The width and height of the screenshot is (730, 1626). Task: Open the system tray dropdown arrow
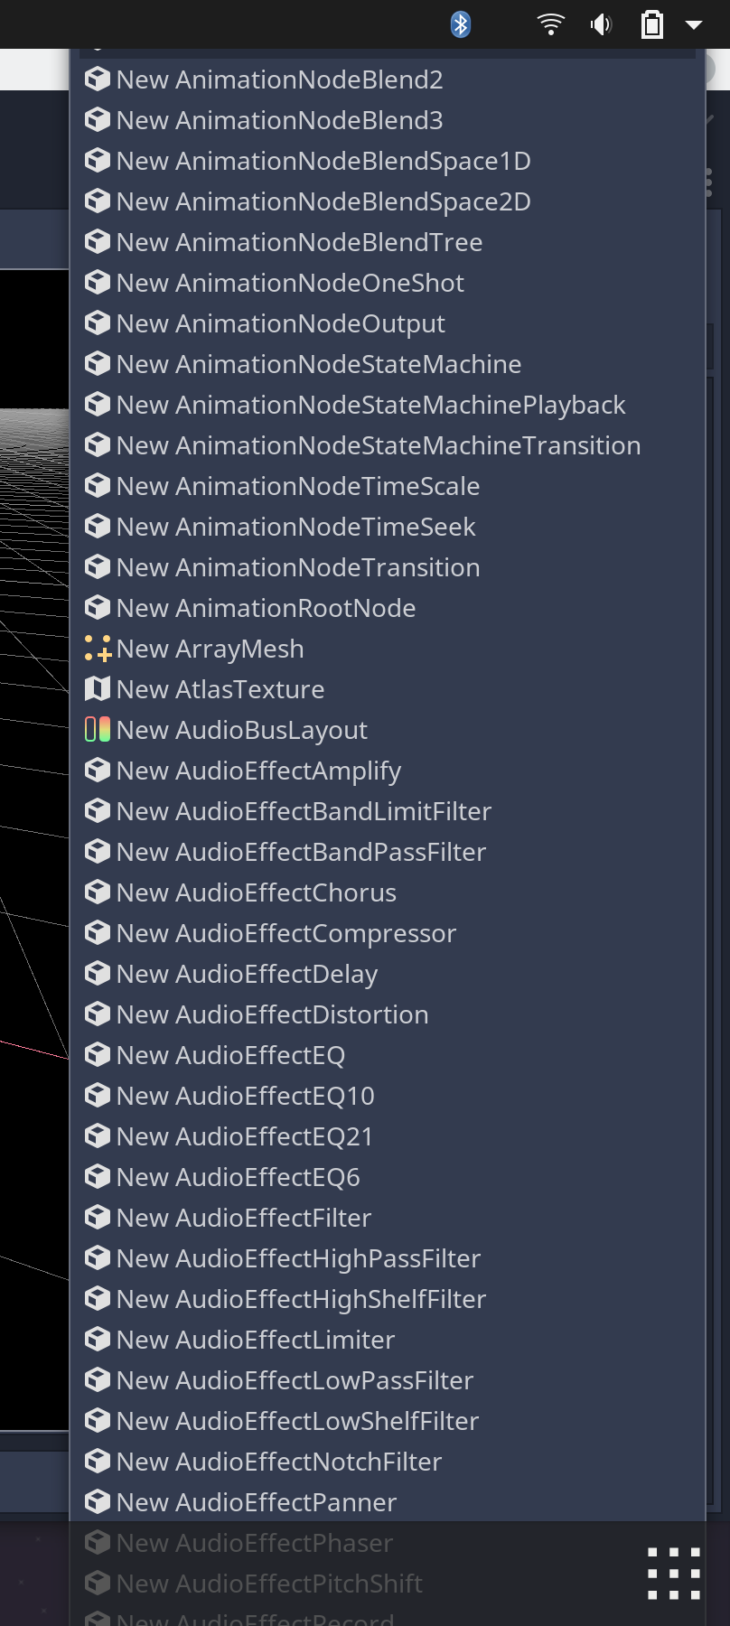(694, 24)
